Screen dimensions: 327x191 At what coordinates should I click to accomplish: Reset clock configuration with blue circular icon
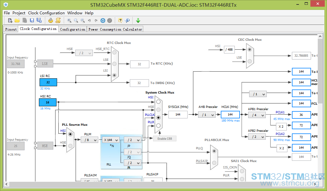pos(103,20)
